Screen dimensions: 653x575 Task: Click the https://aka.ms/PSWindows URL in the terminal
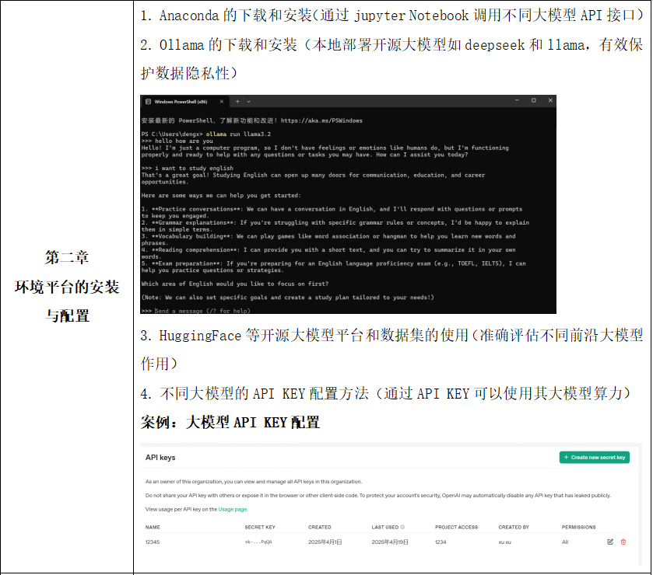tap(321, 120)
